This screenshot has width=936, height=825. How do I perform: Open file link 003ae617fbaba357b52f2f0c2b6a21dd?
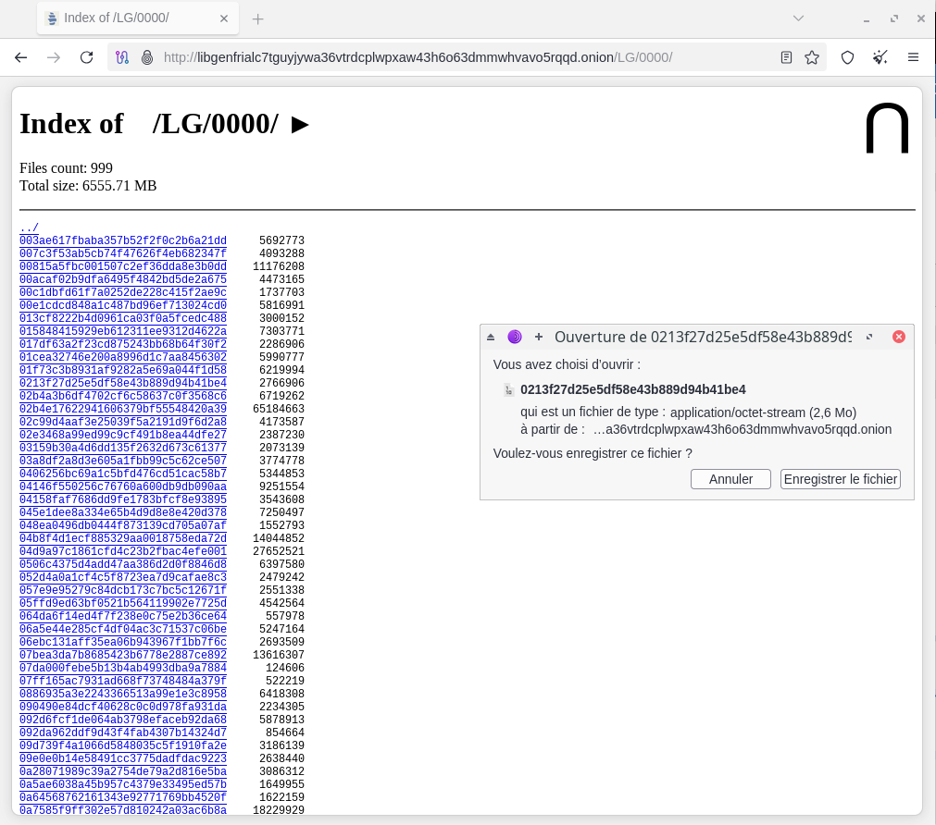click(123, 240)
